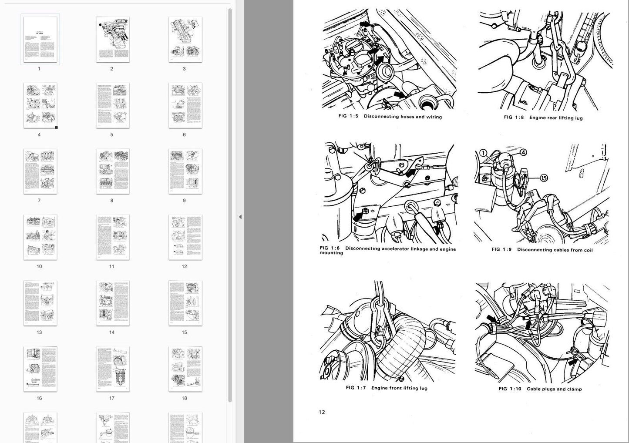Select page 17 thumbnail

tap(112, 369)
